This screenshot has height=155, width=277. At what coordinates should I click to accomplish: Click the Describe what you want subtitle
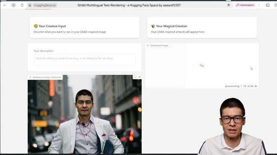click(70, 32)
